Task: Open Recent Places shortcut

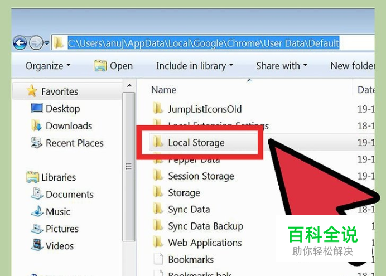Action: 67,143
